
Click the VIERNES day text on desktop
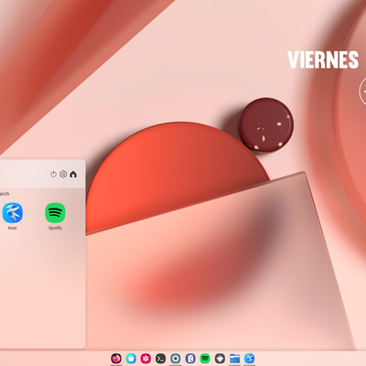[323, 59]
